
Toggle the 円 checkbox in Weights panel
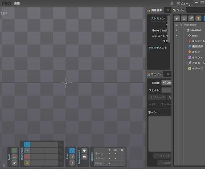tap(152, 105)
